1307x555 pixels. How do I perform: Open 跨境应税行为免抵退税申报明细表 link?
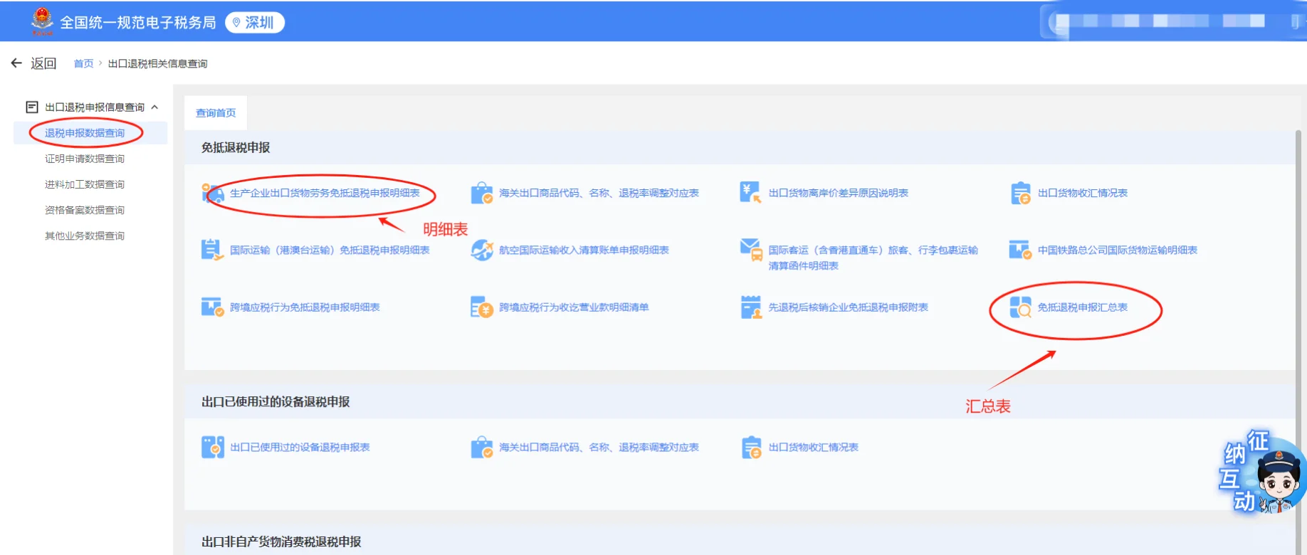tap(305, 307)
